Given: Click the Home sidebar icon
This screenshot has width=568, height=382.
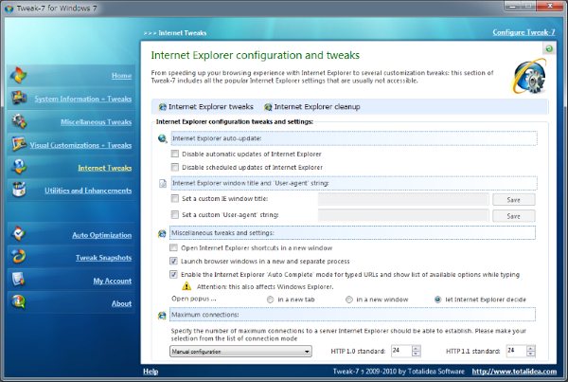Looking at the screenshot, I should (18, 75).
